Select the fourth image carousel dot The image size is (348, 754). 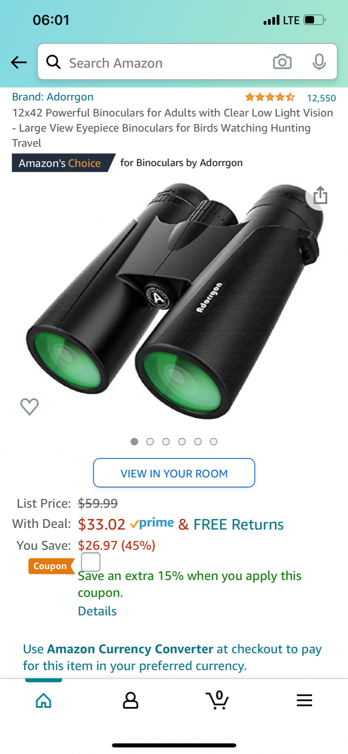(x=182, y=442)
